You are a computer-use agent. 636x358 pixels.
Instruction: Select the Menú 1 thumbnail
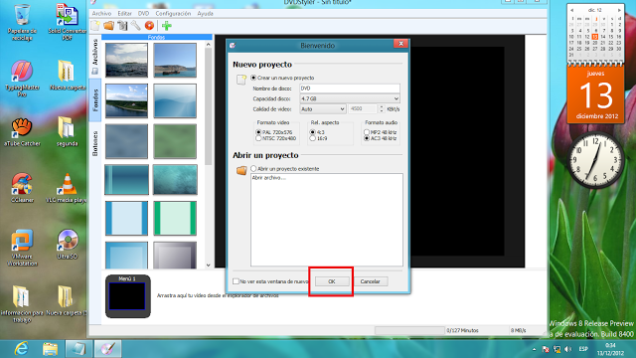(128, 296)
